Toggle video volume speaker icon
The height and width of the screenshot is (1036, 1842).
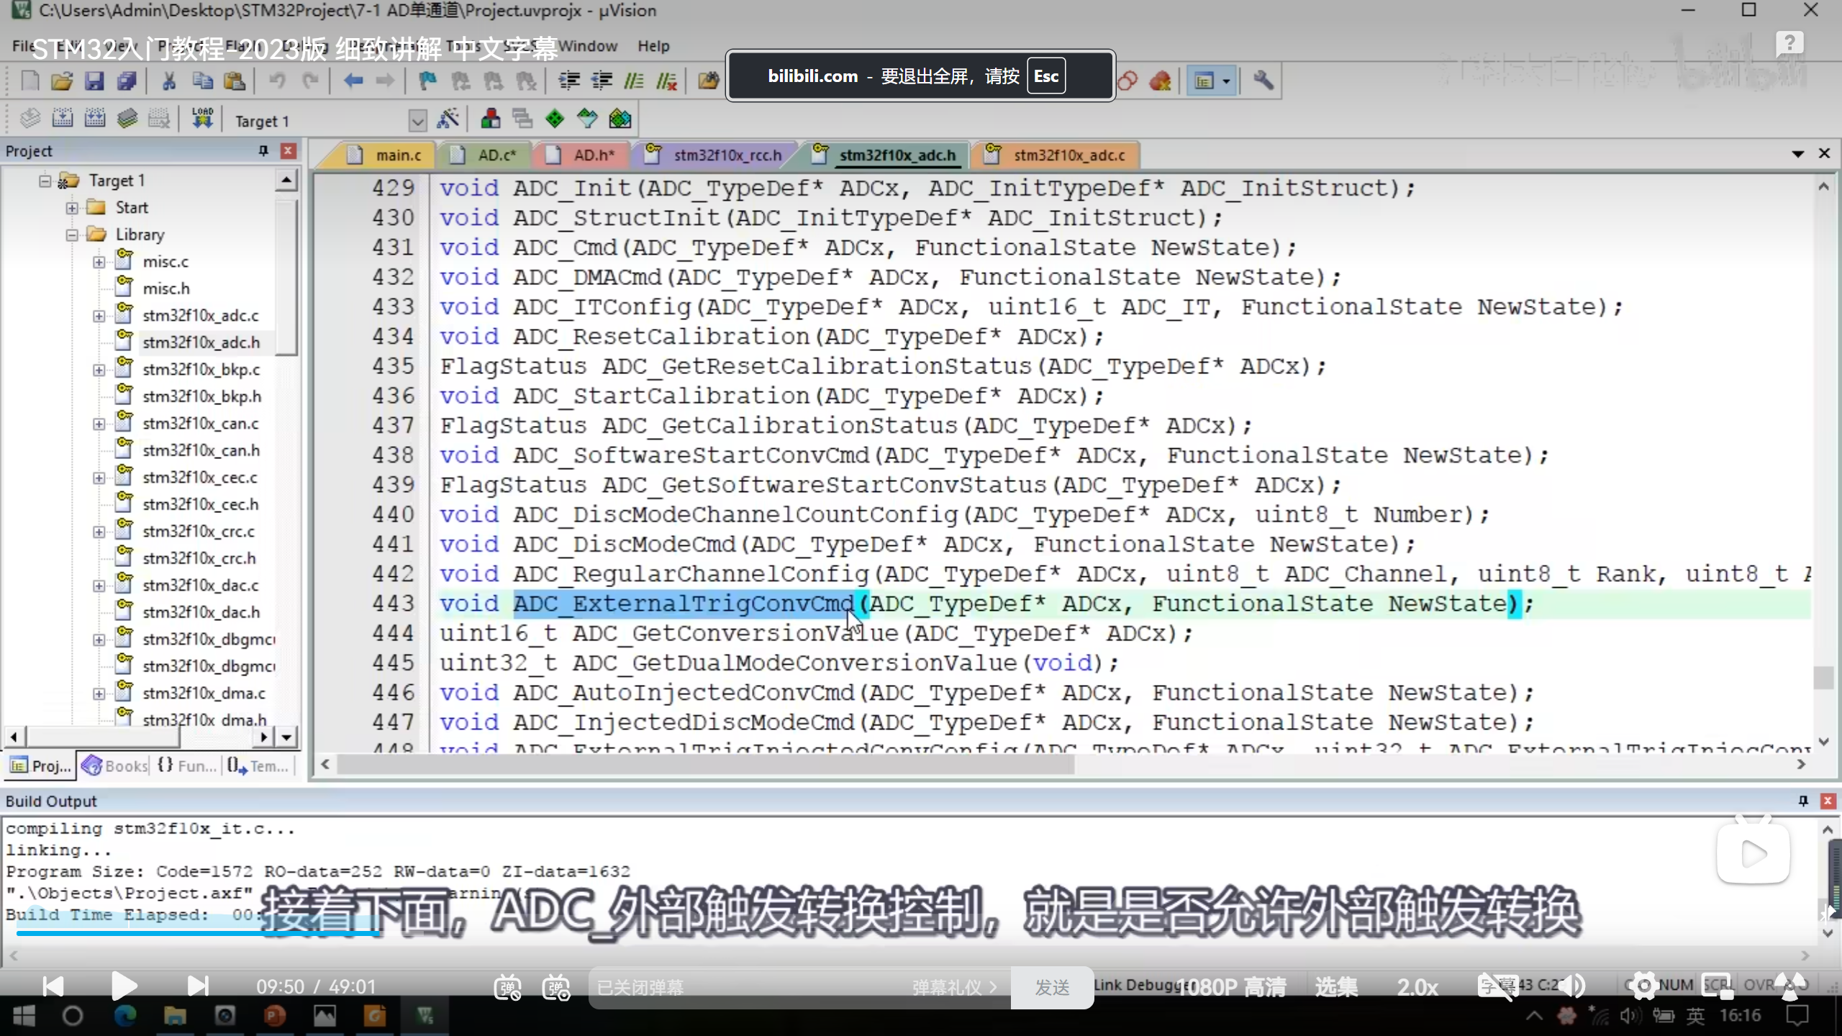pyautogui.click(x=1573, y=986)
